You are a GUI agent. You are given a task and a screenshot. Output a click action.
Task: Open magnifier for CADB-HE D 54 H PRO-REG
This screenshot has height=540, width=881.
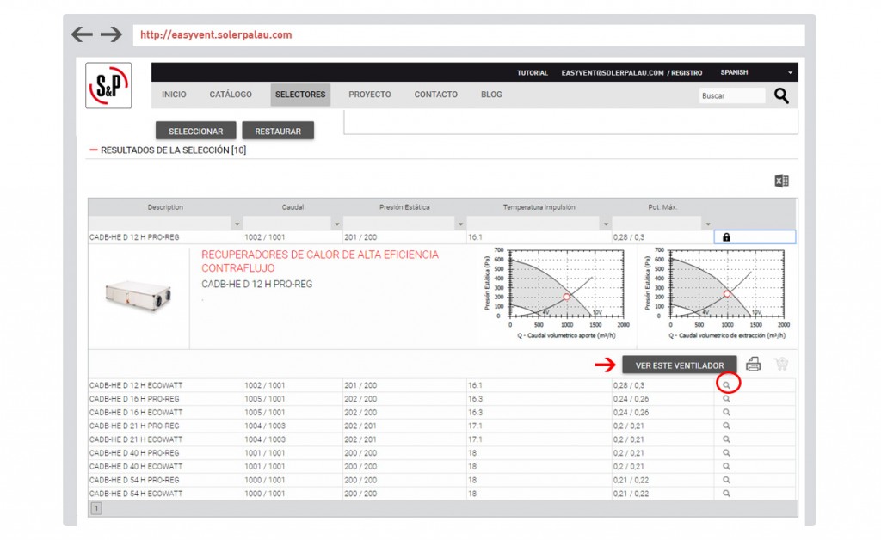point(726,480)
